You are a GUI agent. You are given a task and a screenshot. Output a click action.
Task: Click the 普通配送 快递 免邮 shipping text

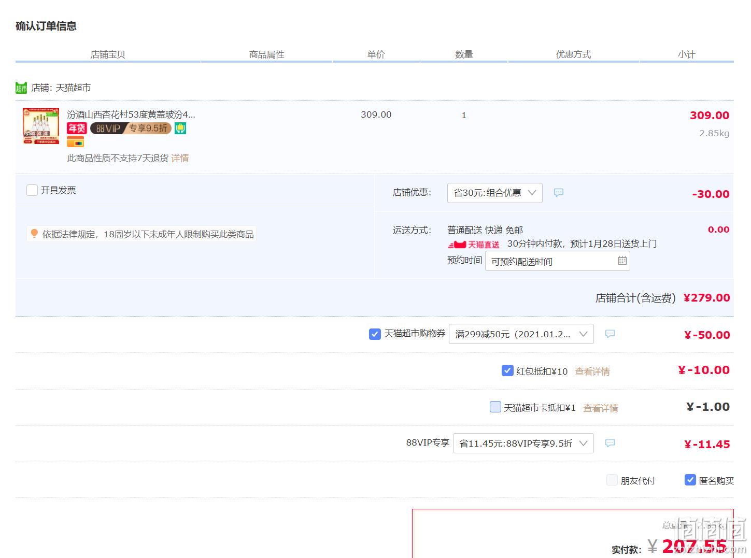[485, 230]
